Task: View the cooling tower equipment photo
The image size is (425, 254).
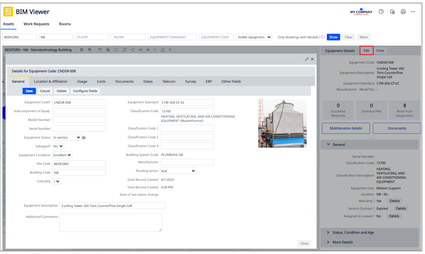Action: [x=282, y=123]
